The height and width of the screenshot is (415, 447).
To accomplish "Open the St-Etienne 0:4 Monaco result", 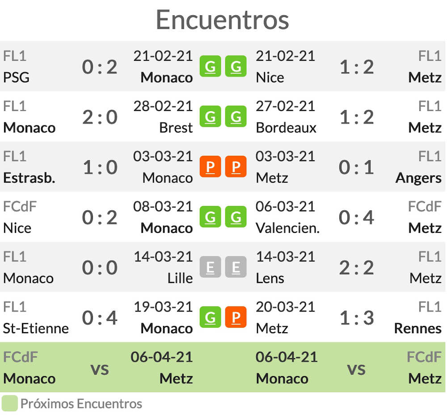I will (100, 318).
